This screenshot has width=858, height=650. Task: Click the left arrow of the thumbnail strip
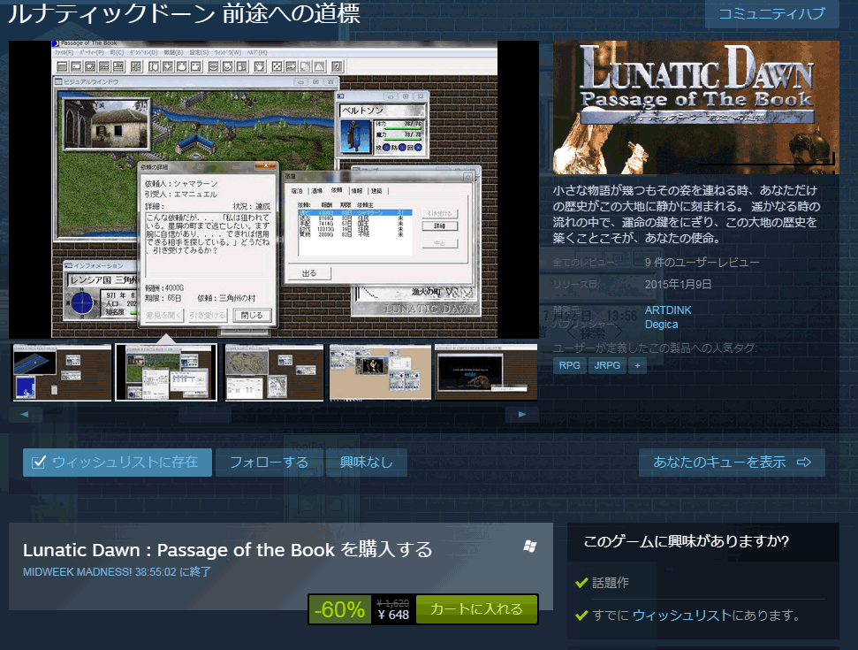coord(25,415)
